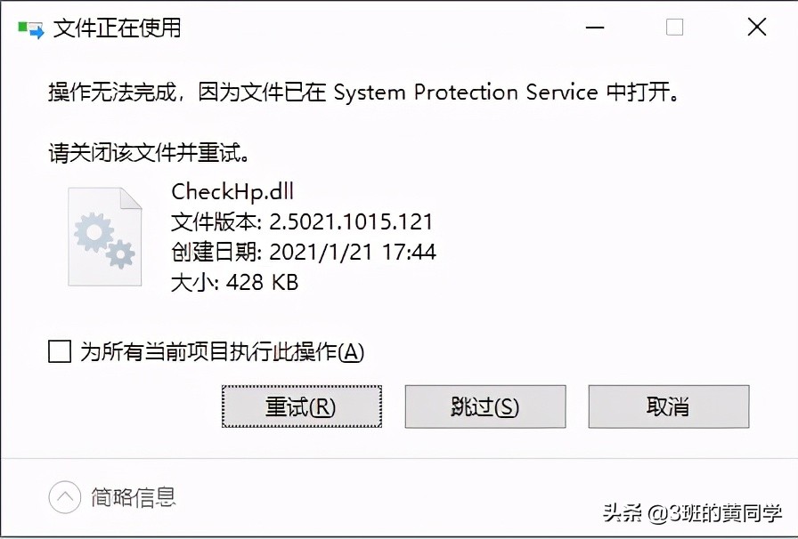The width and height of the screenshot is (798, 539).
Task: Click the 文件正在使用 title text
Action: tap(117, 28)
